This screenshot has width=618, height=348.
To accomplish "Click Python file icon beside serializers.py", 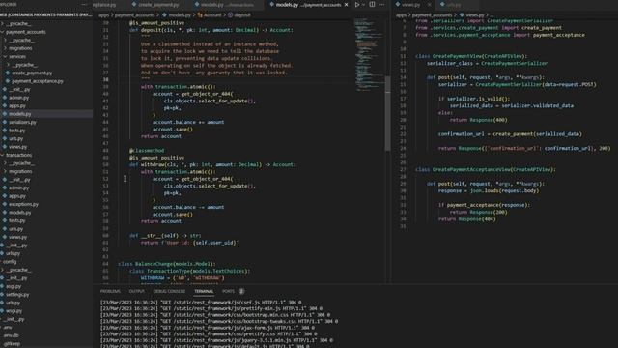I will pyautogui.click(x=5, y=123).
